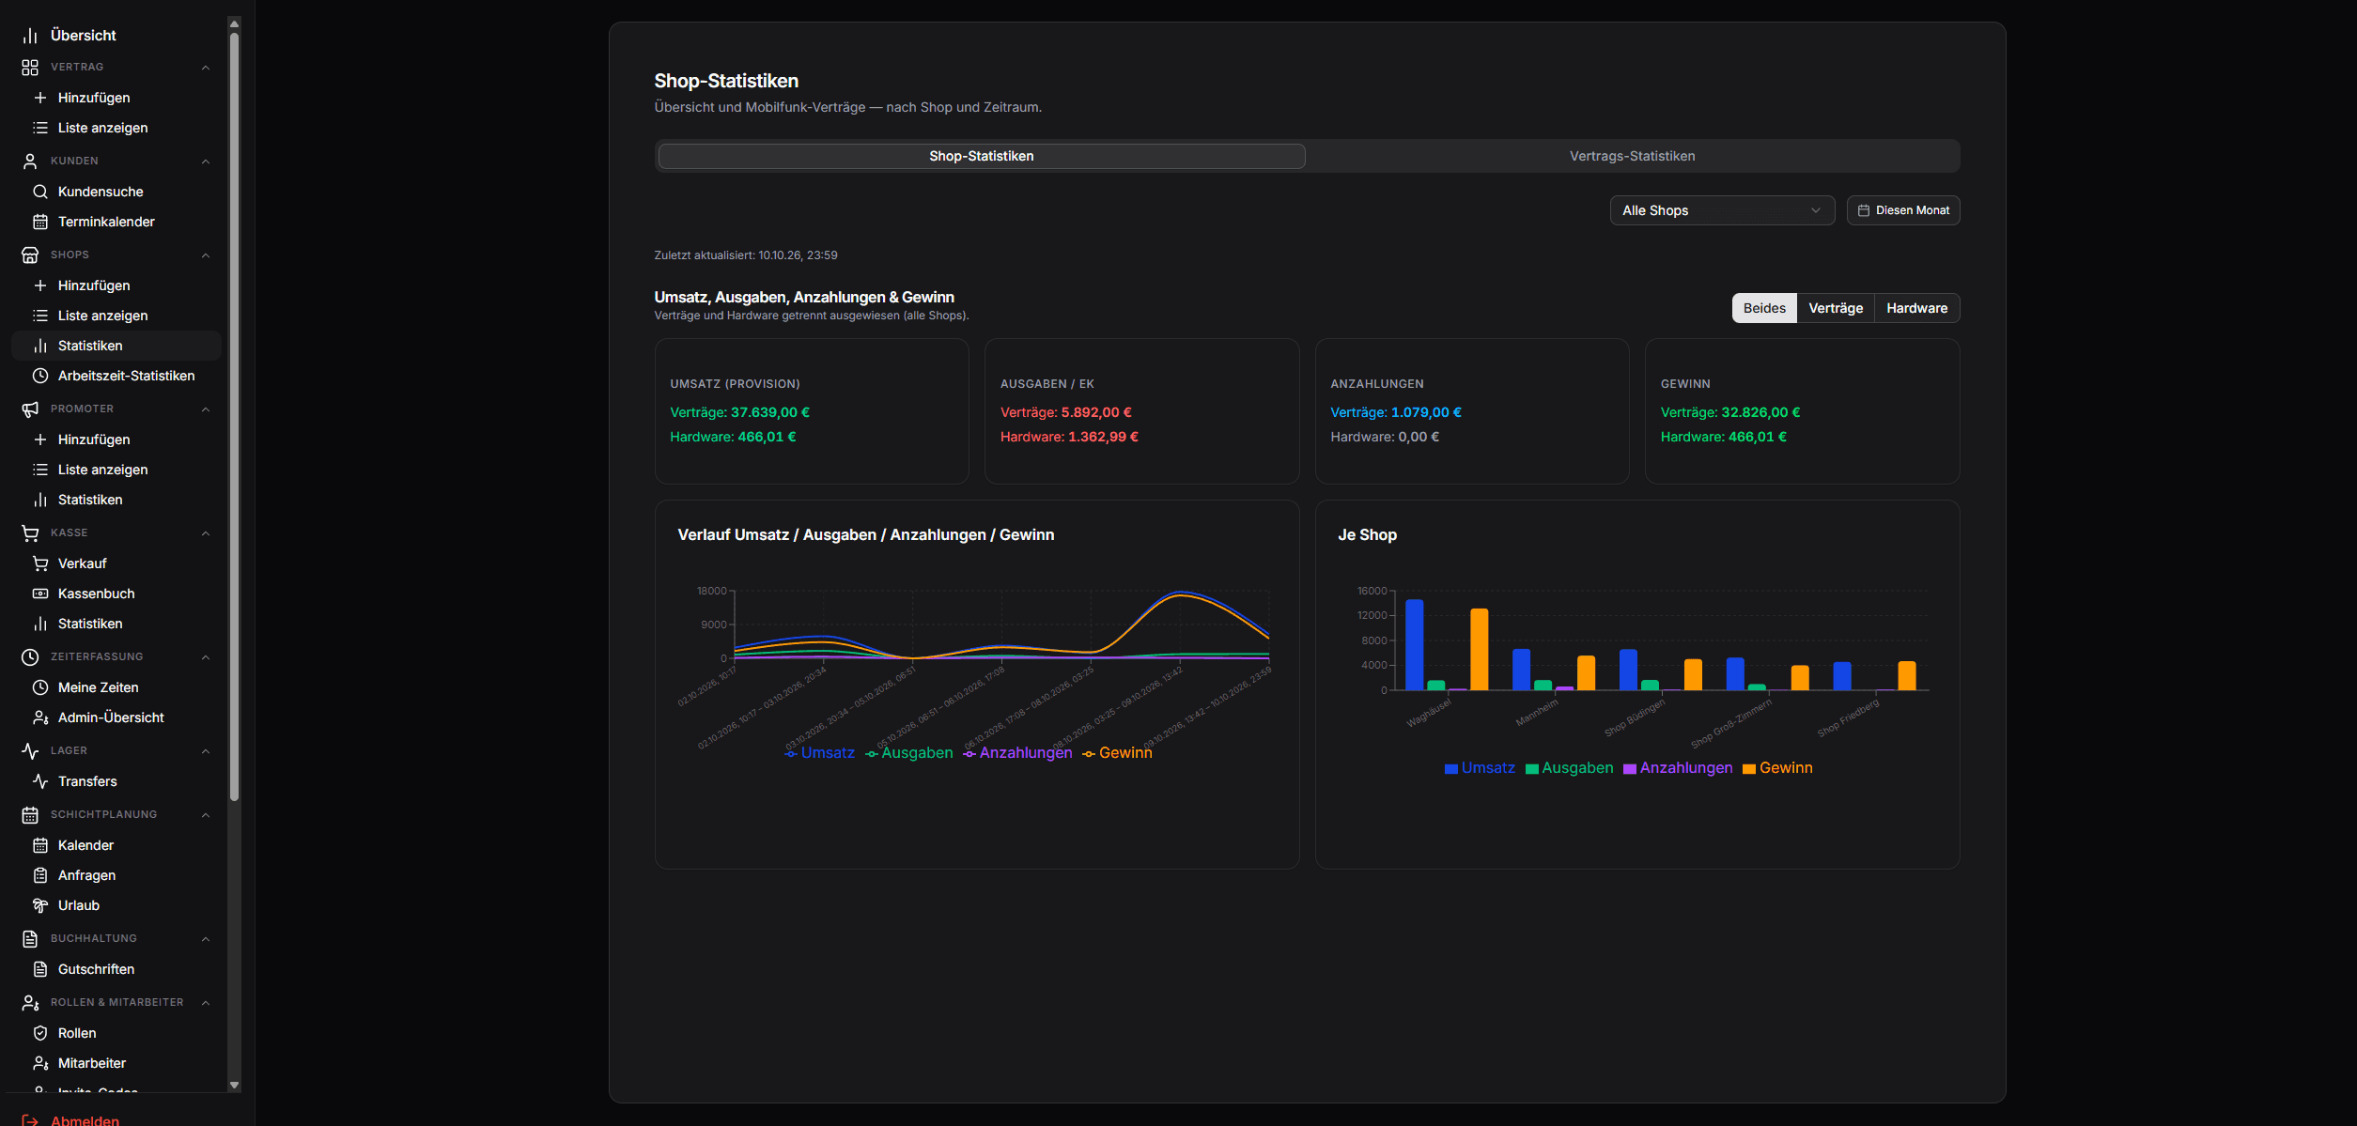This screenshot has width=2357, height=1126.
Task: Open Terminkalender calendar icon
Action: point(40,222)
